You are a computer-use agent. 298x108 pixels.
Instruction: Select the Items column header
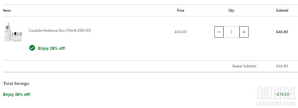(x=7, y=10)
